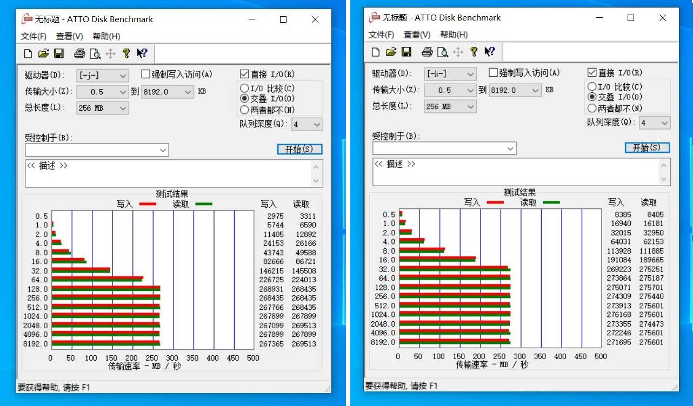The image size is (693, 406).
Task: Open 查看(V) menu in left window
Action: [x=70, y=36]
